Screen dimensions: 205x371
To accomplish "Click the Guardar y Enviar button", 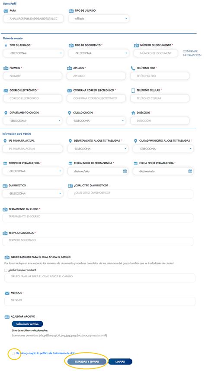I will pyautogui.click(x=86, y=361).
